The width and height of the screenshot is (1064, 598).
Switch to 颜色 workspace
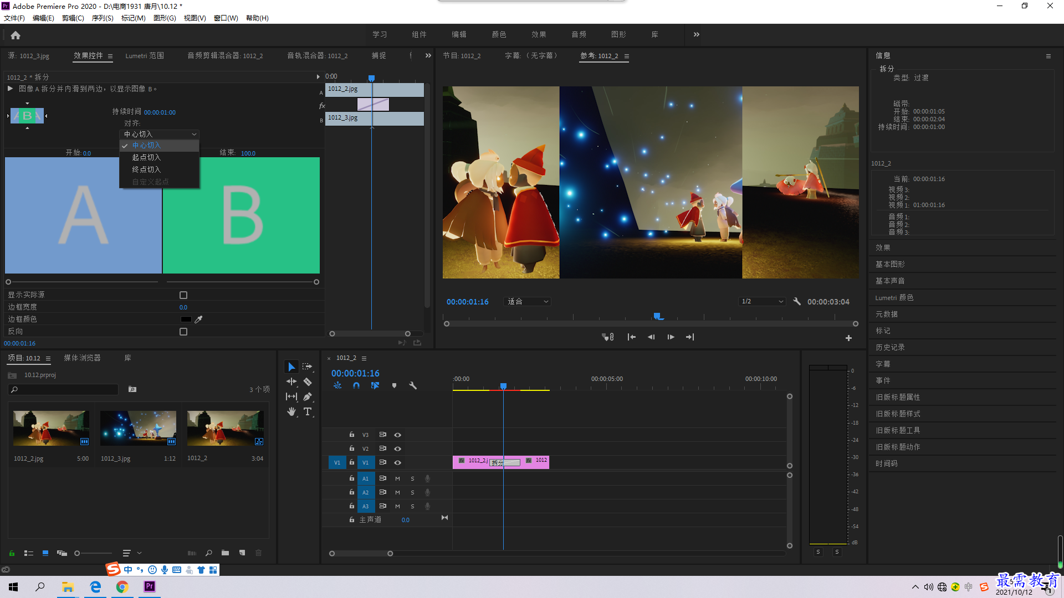499,35
